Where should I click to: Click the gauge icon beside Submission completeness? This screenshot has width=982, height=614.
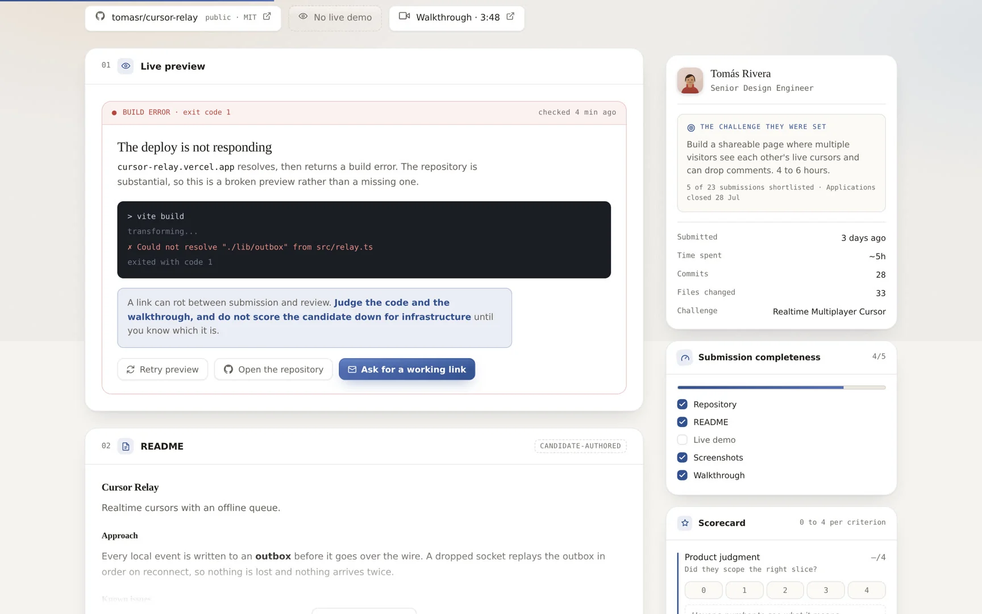[685, 358]
